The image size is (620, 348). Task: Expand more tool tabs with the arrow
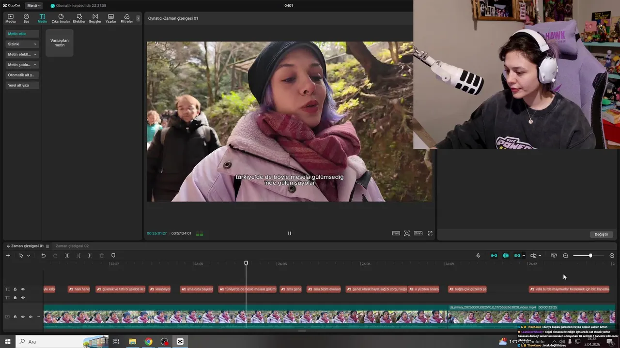click(x=138, y=18)
